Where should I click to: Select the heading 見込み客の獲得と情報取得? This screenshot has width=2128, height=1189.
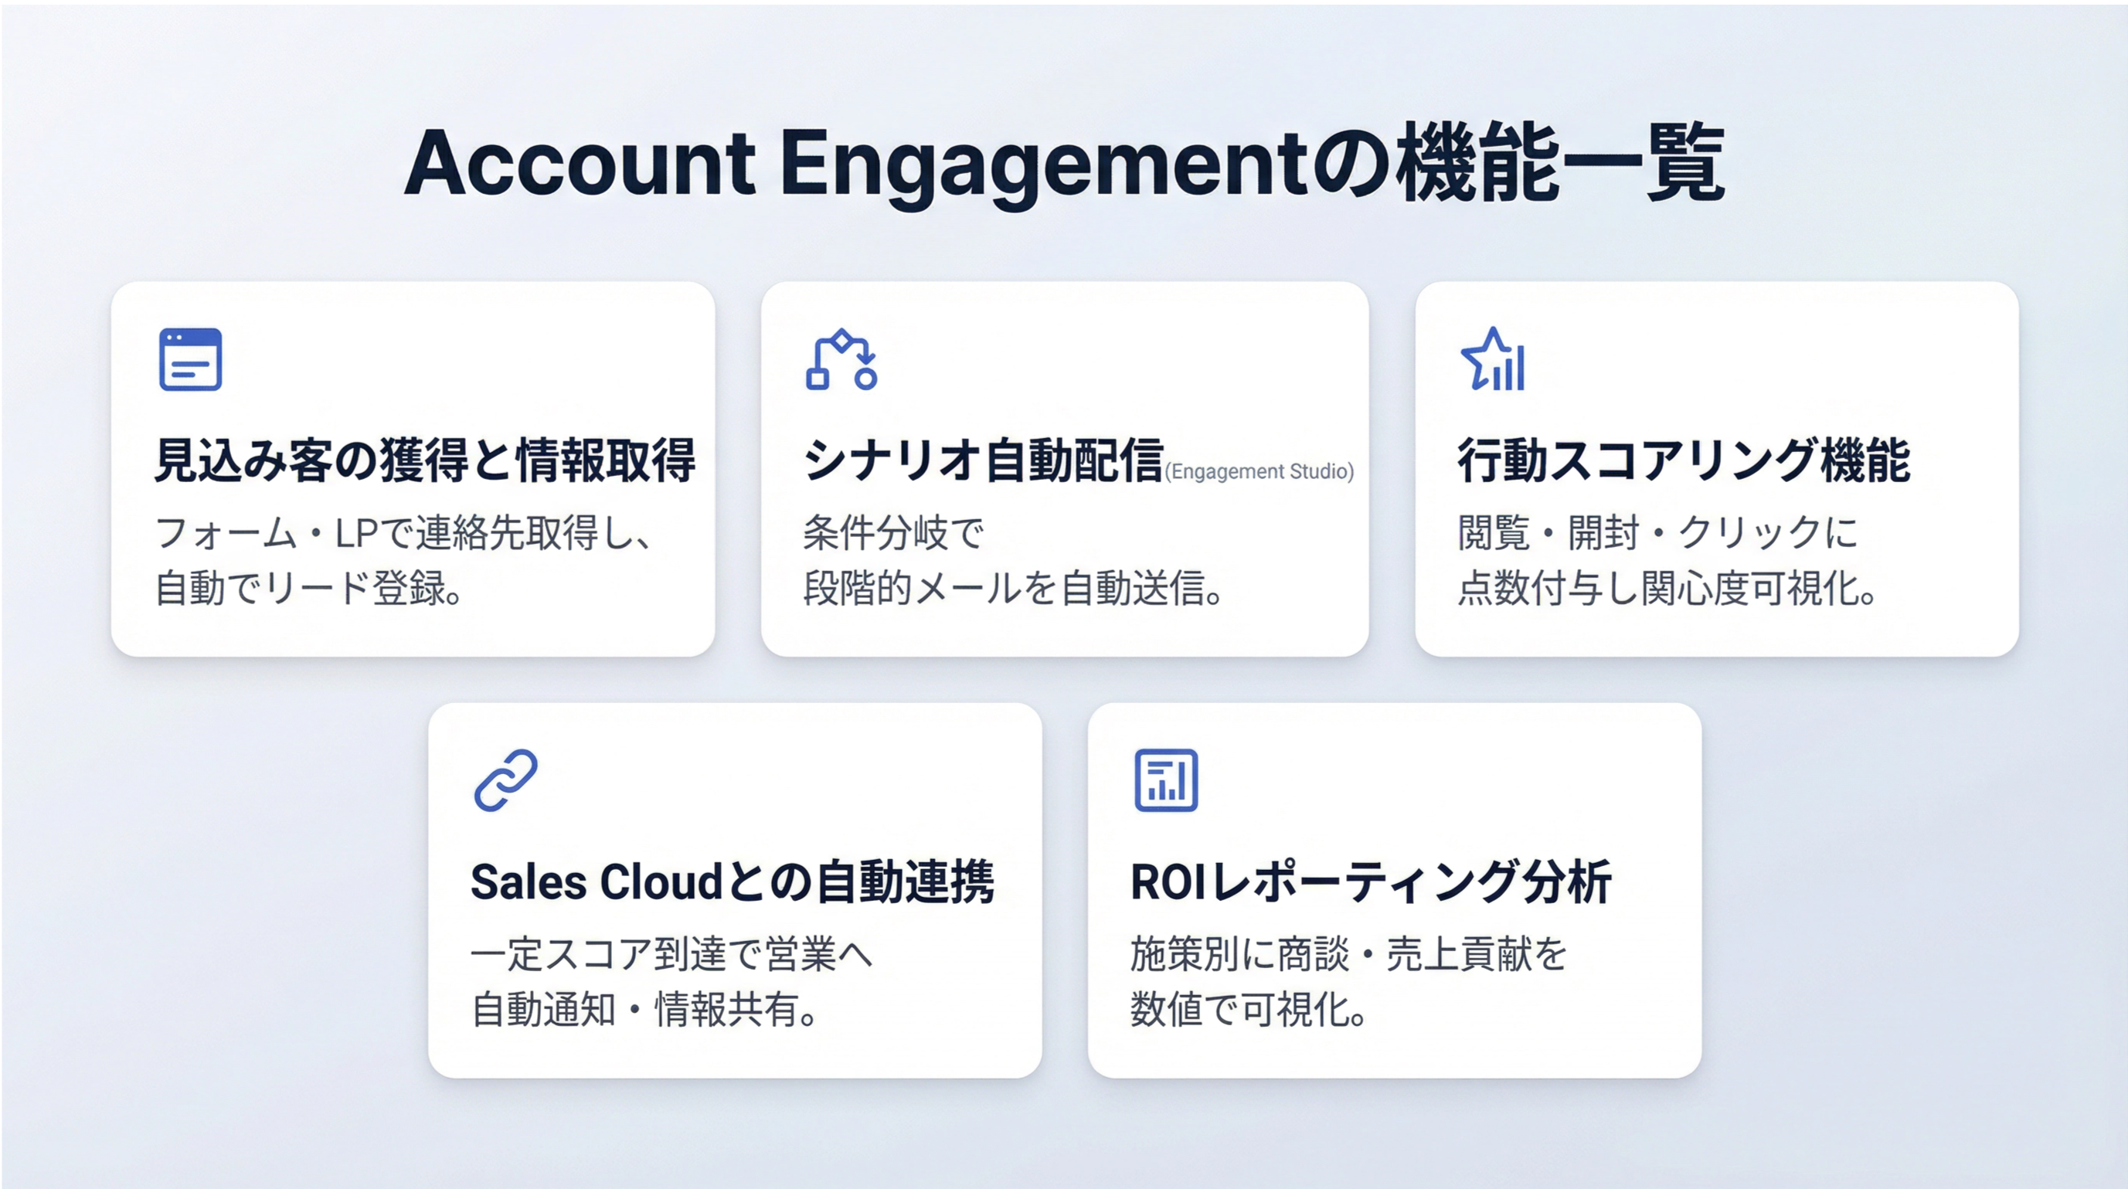click(x=426, y=460)
